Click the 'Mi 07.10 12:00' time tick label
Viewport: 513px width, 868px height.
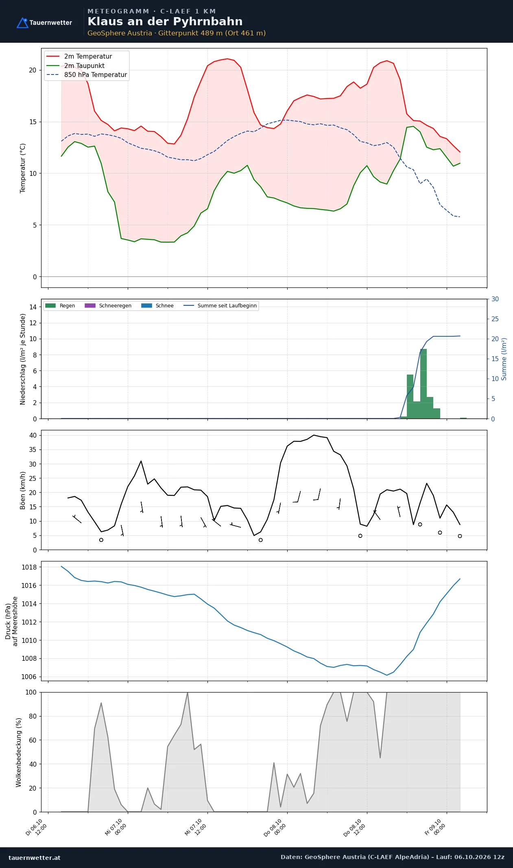click(x=196, y=827)
